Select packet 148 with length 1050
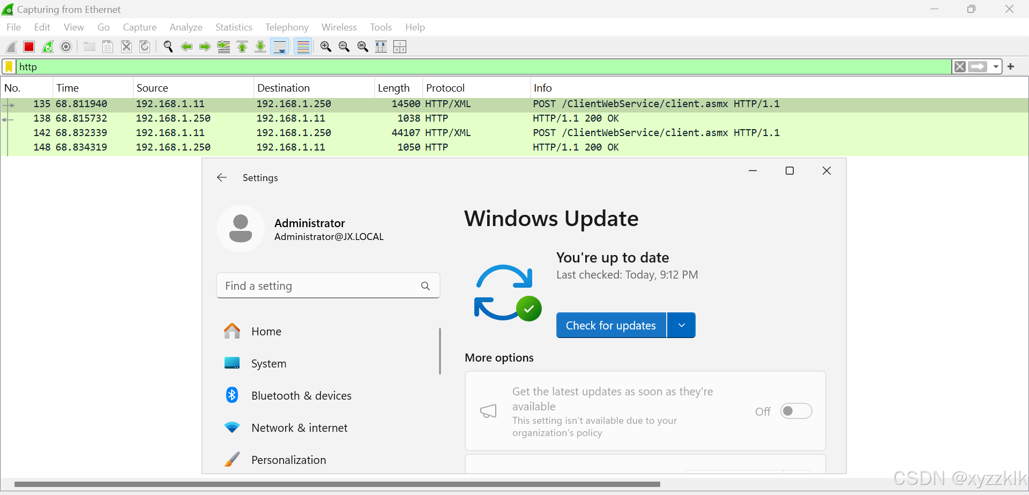 tap(514, 148)
